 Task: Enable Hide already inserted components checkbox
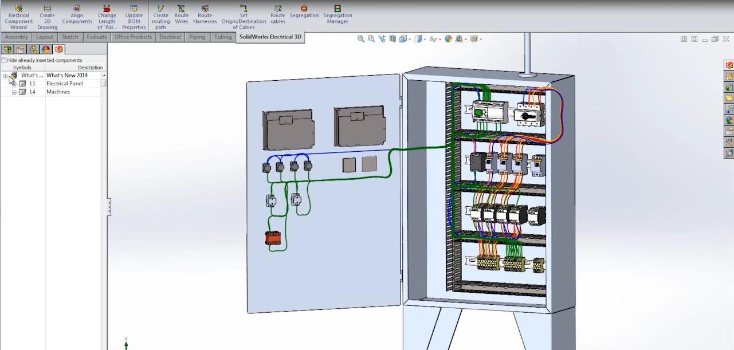[x=4, y=60]
